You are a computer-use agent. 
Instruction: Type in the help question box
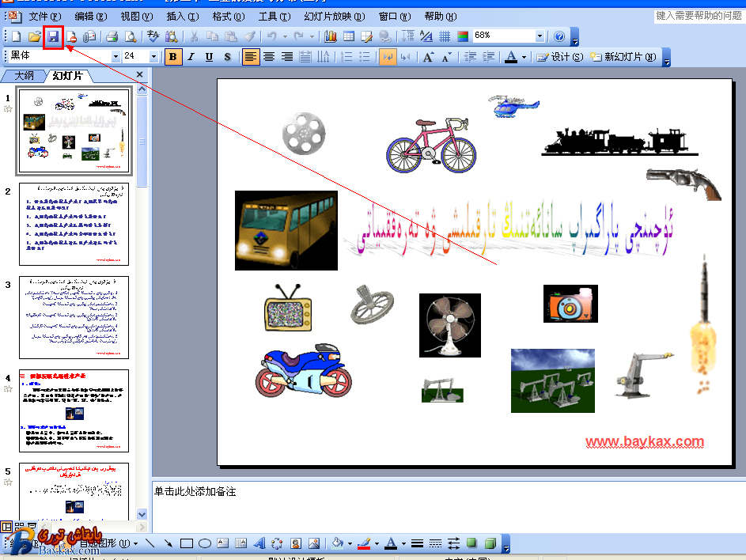coord(699,16)
